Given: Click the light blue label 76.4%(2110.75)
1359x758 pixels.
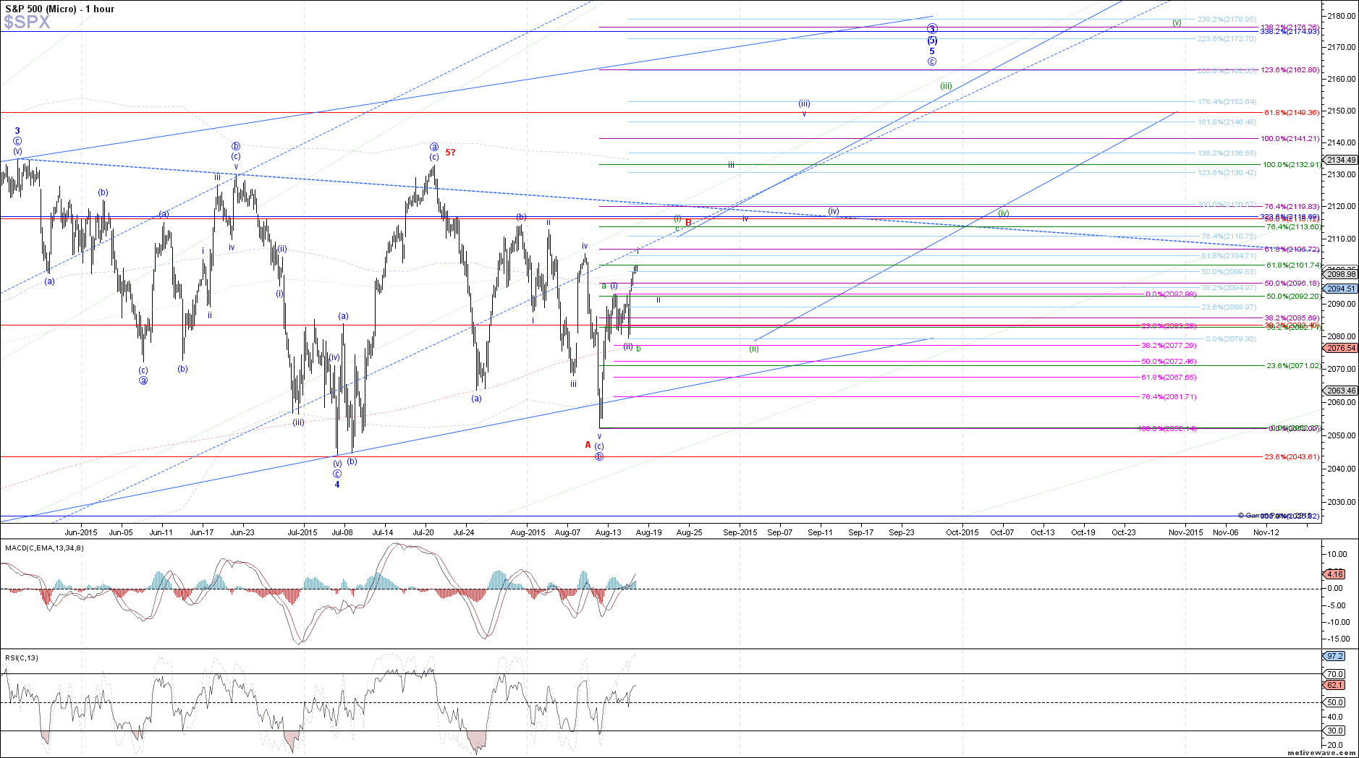Looking at the screenshot, I should pyautogui.click(x=1229, y=237).
